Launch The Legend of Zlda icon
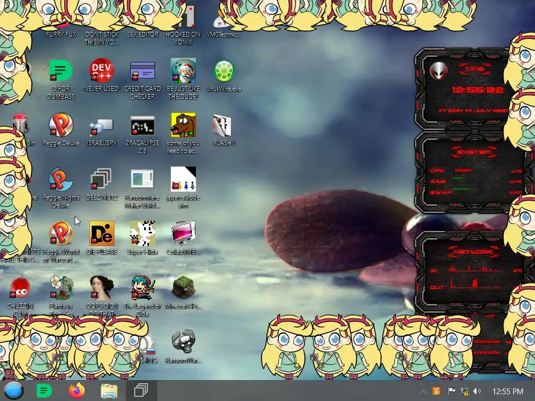This screenshot has width=535, height=401. [142, 288]
